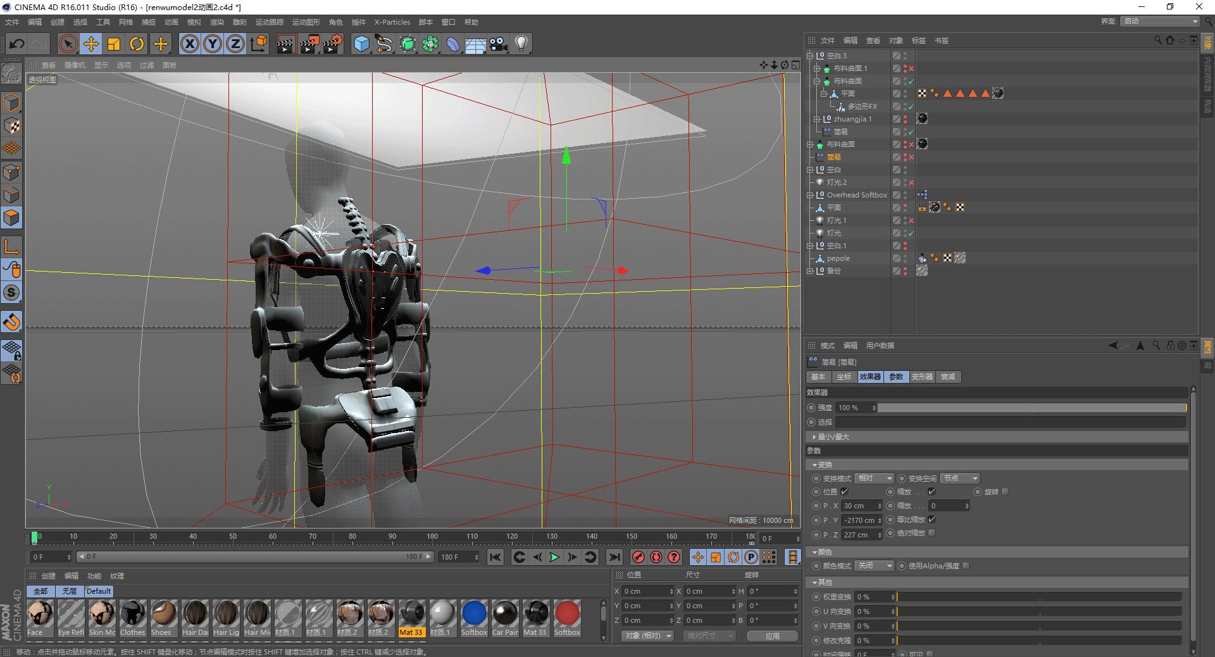1215x657 pixels.
Task: Open the 运动图形 menu
Action: tap(306, 22)
